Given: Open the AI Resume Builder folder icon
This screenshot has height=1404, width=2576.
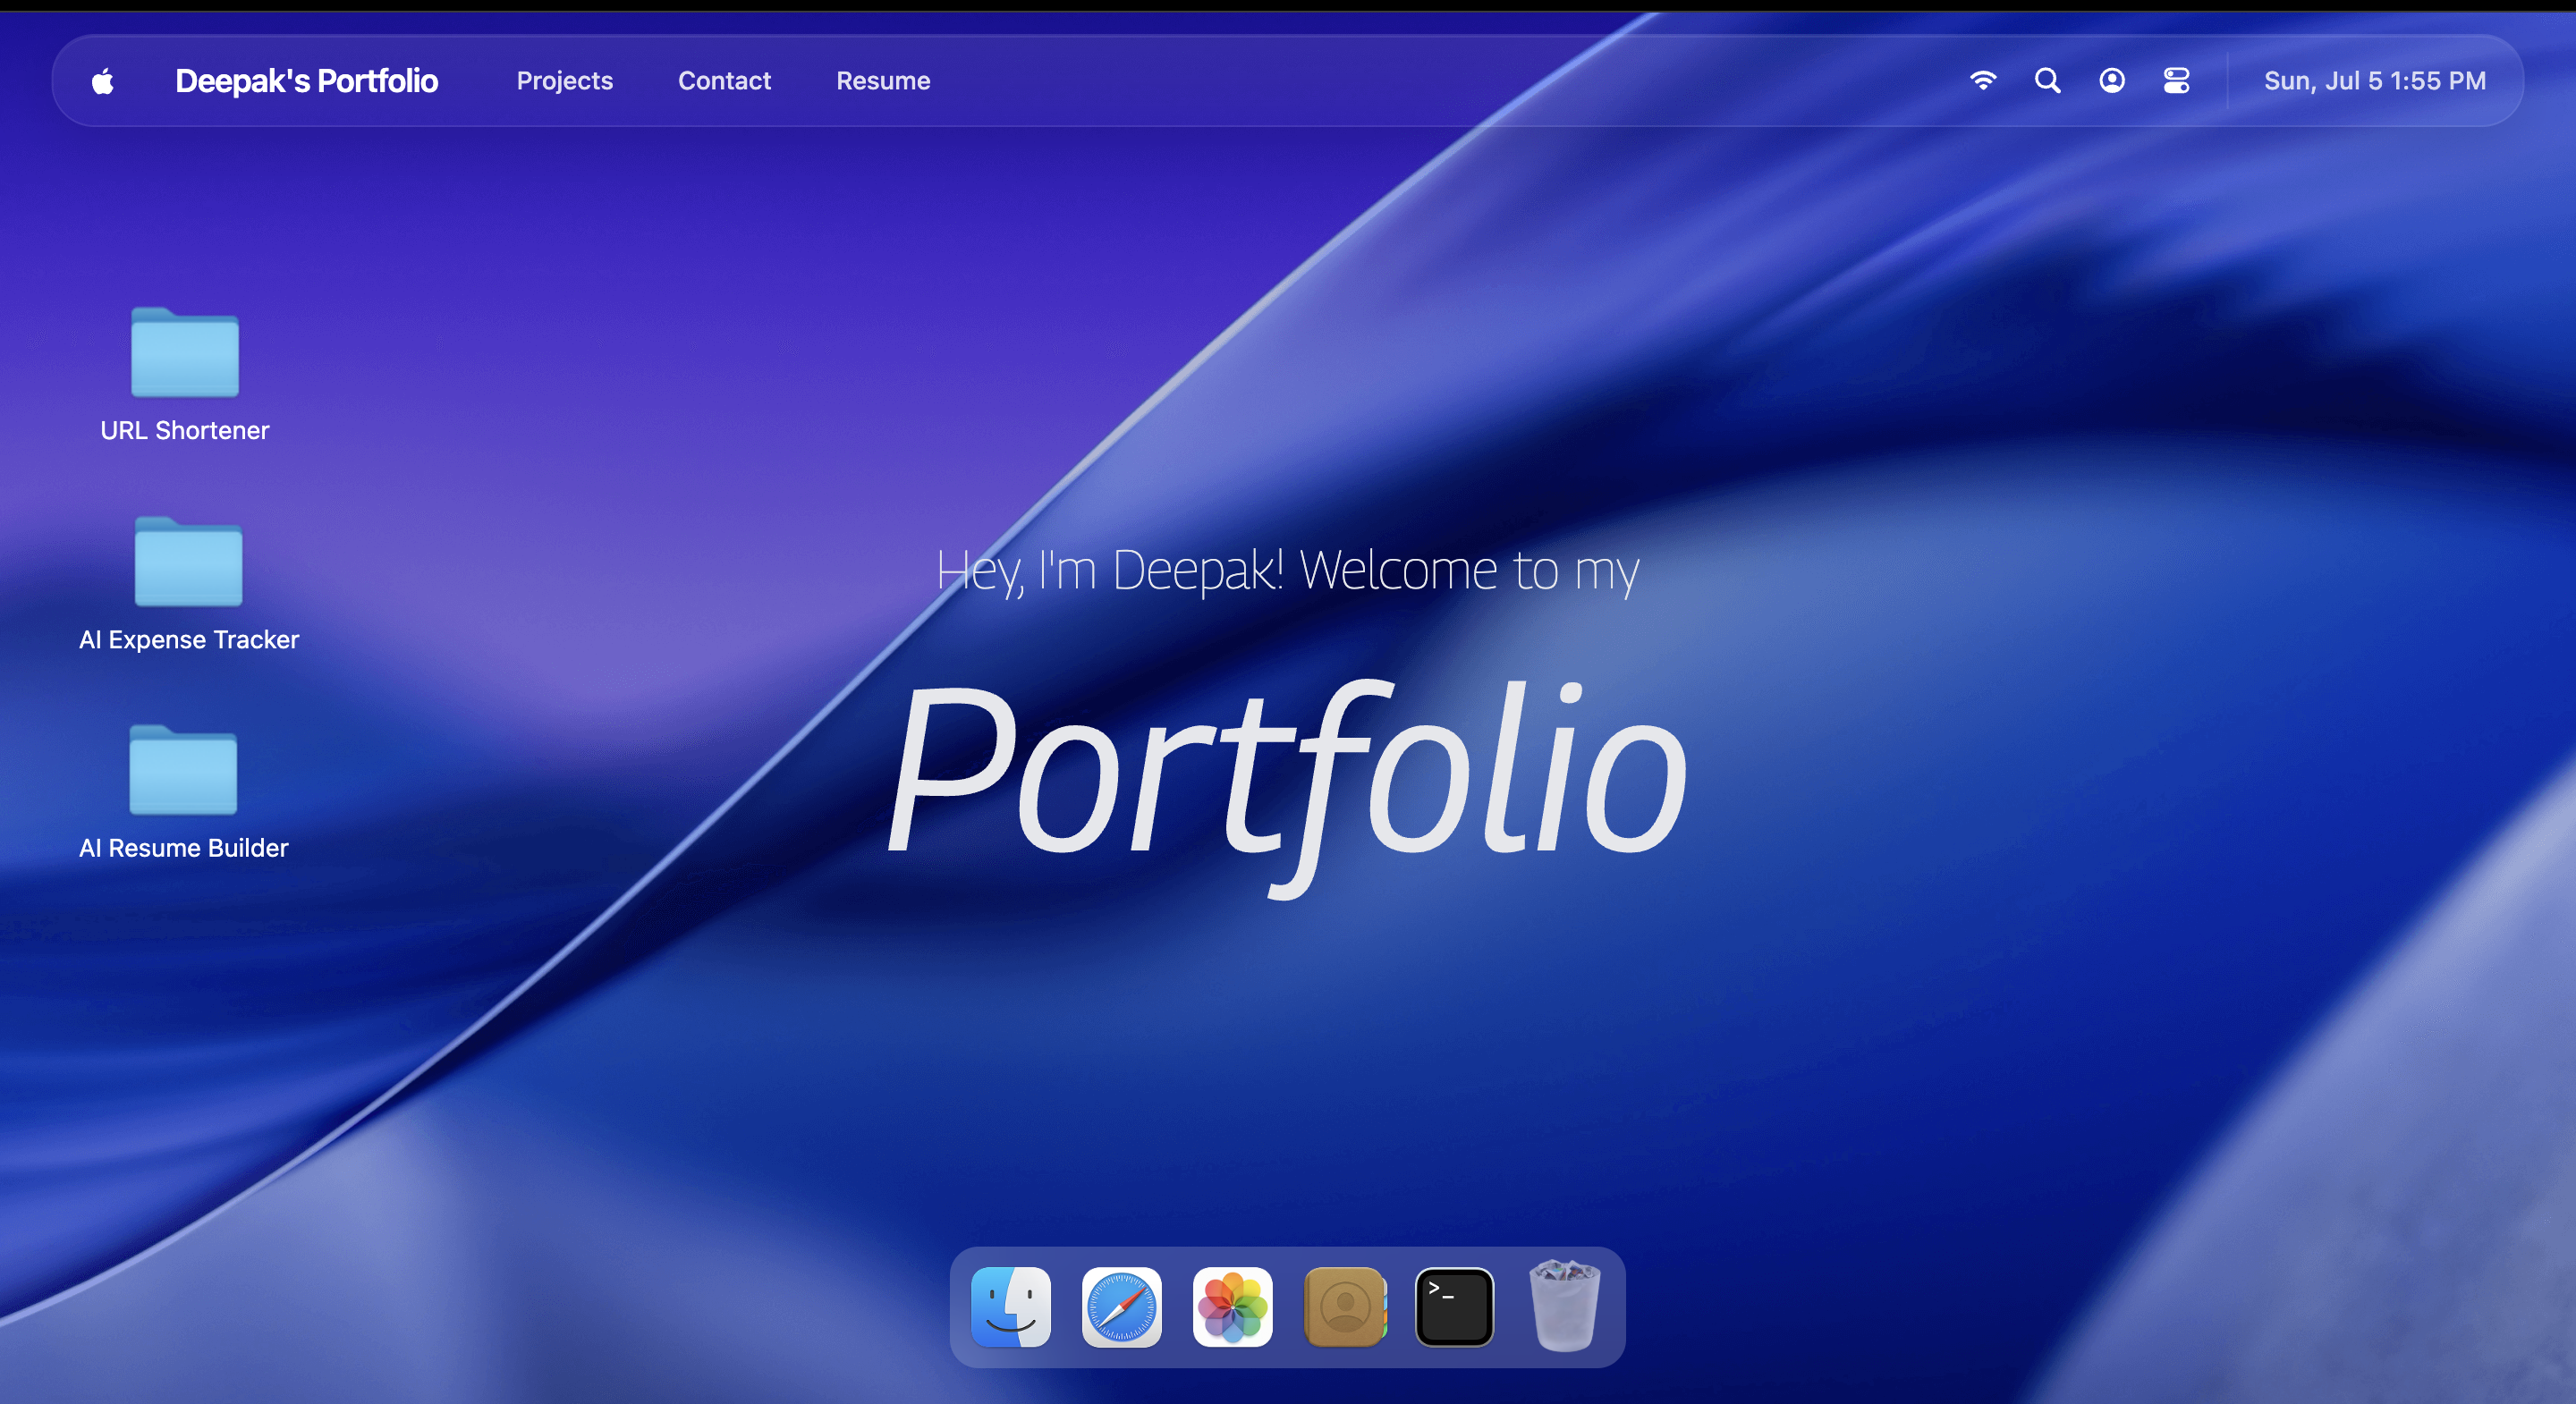Looking at the screenshot, I should point(183,769).
